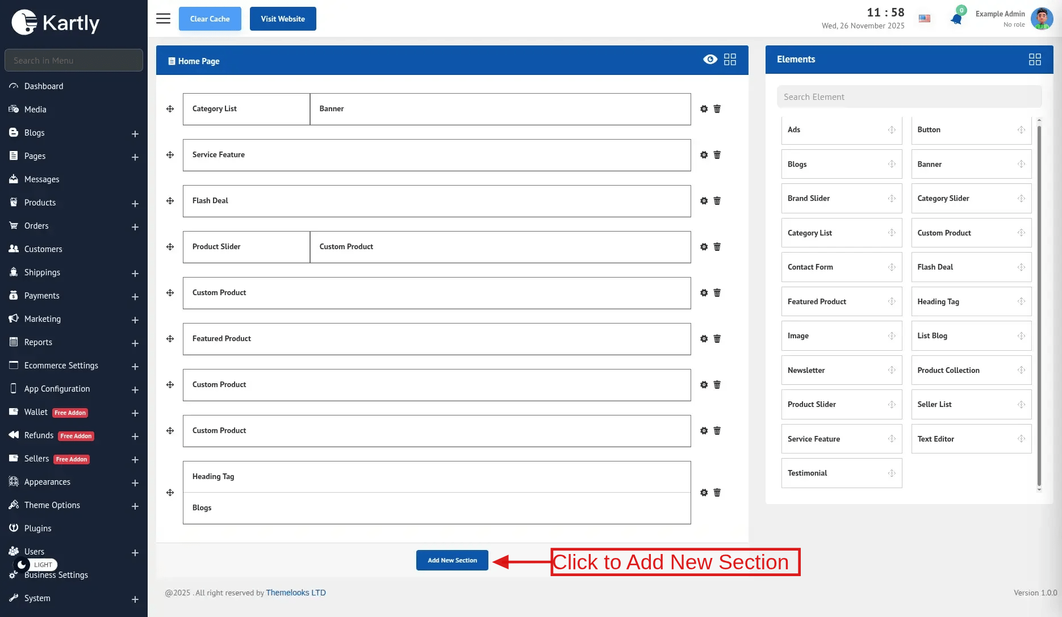Switch the Light/Dark theme toggle

click(x=35, y=564)
